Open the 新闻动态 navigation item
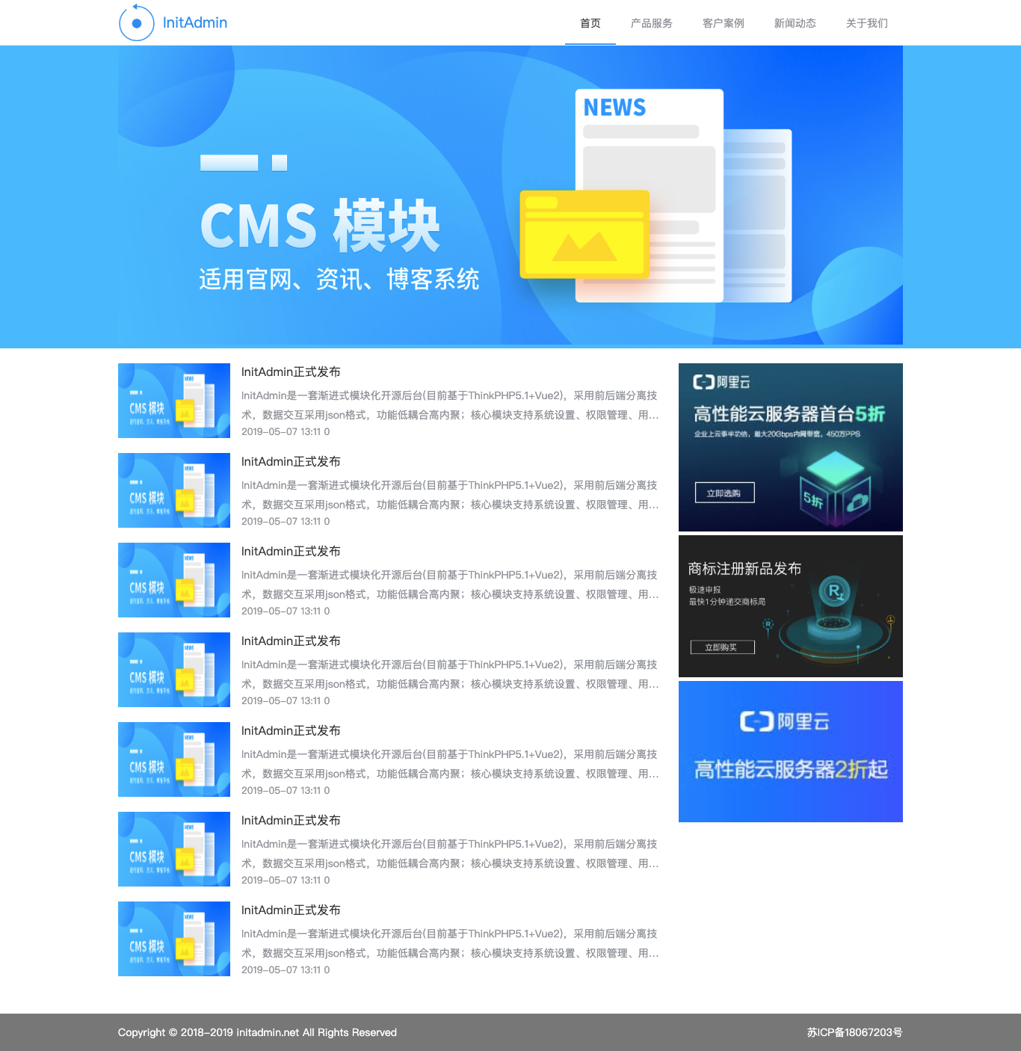 (795, 23)
